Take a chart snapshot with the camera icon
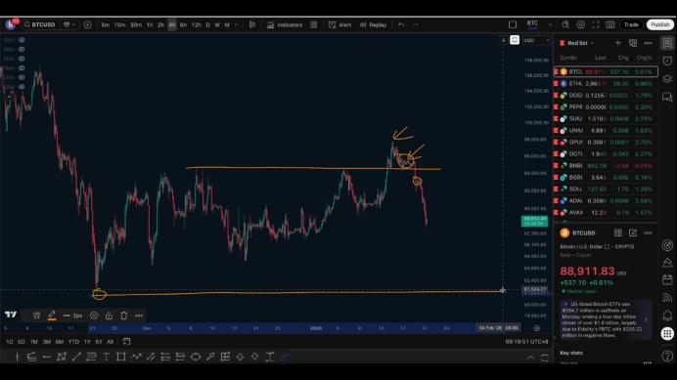The width and height of the screenshot is (677, 380). [x=610, y=25]
